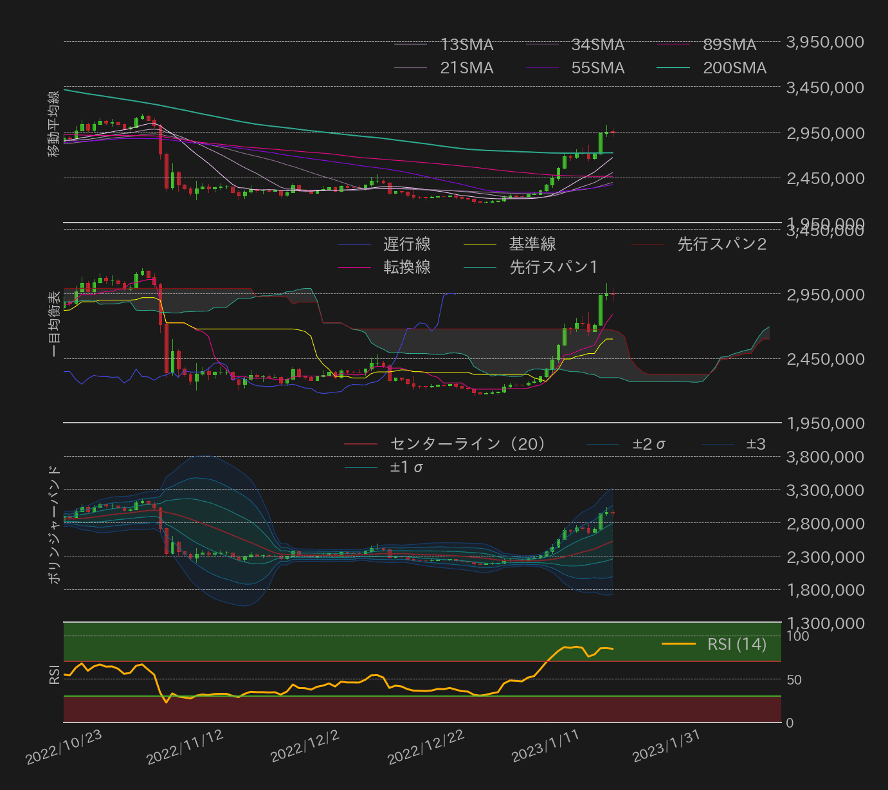Click the 200SMA green line marker
The height and width of the screenshot is (790, 888).
(x=673, y=68)
